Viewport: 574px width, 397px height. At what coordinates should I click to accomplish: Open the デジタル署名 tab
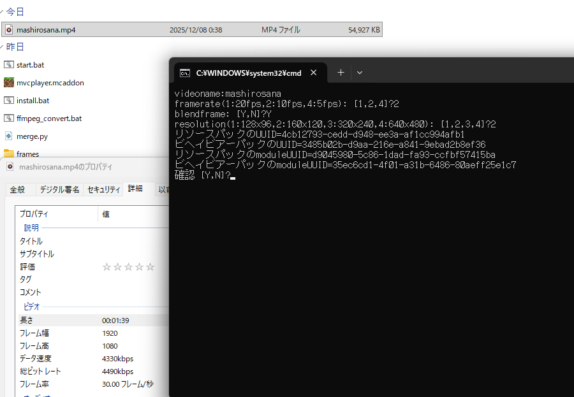click(59, 189)
